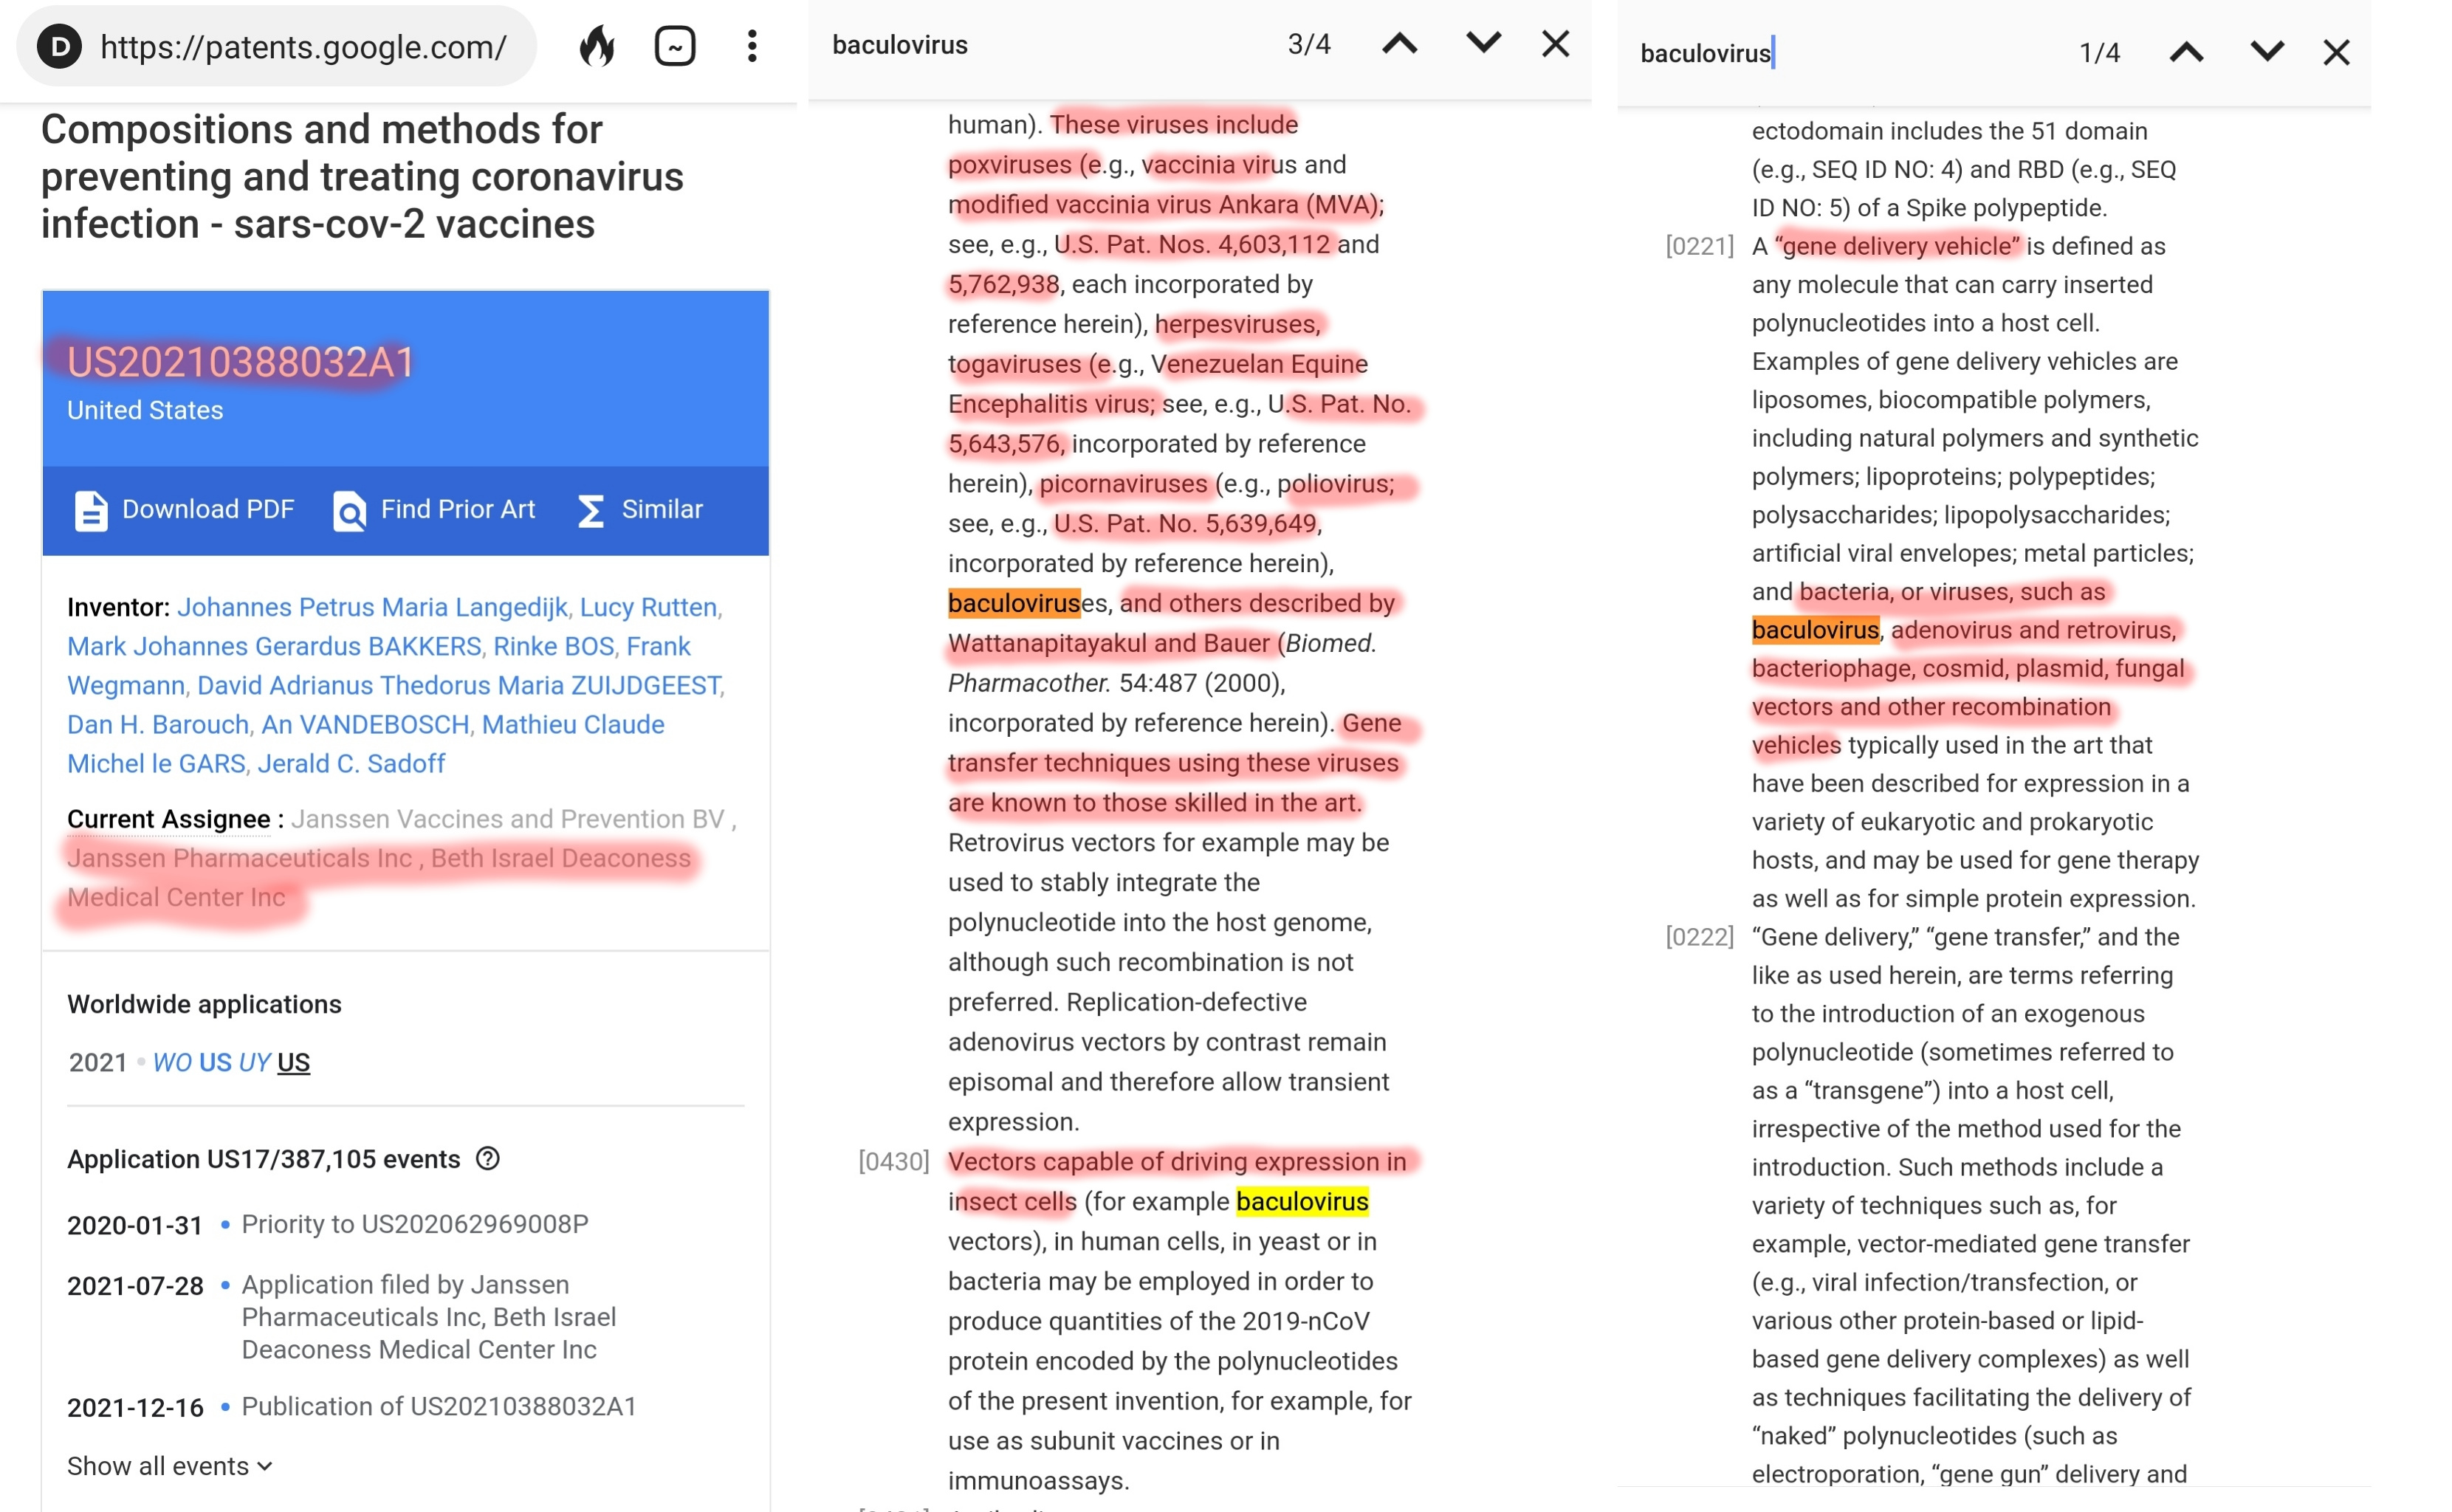
Task: Open the browser three-dot menu
Action: click(752, 46)
